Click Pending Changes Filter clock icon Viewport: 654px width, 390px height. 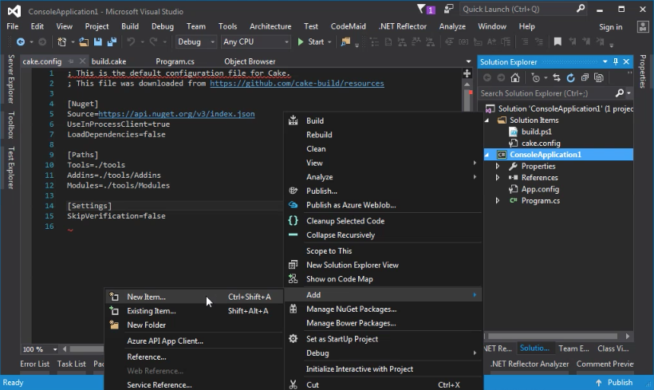pyautogui.click(x=536, y=77)
